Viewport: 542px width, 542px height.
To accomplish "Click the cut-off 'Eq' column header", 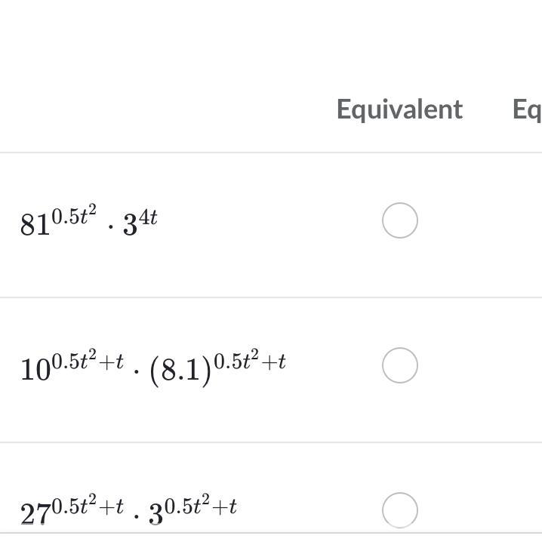I will pos(527,109).
